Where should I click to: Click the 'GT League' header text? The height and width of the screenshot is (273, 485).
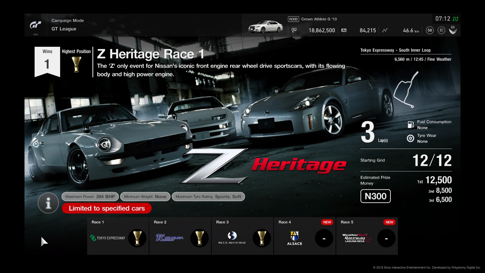pos(64,29)
